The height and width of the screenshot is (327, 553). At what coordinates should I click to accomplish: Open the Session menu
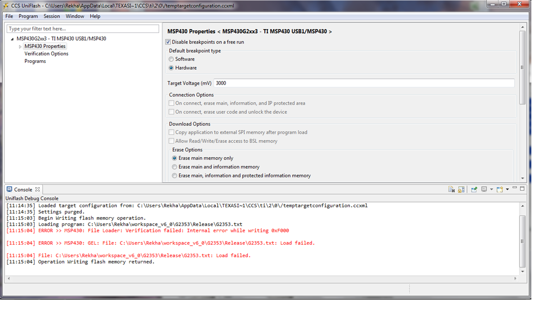point(52,16)
